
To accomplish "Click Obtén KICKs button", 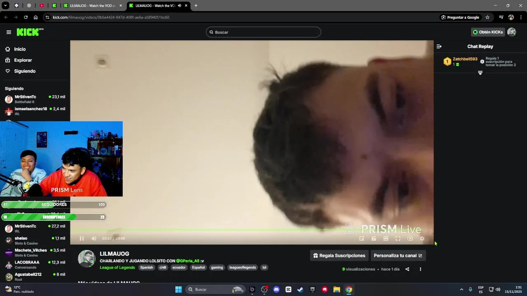I will (x=488, y=32).
